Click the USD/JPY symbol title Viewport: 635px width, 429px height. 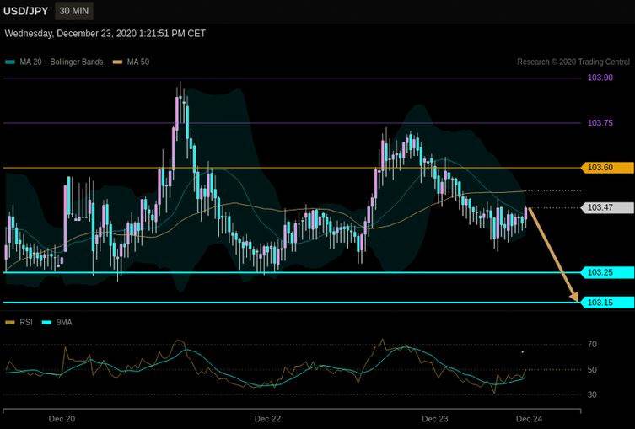pyautogui.click(x=25, y=11)
